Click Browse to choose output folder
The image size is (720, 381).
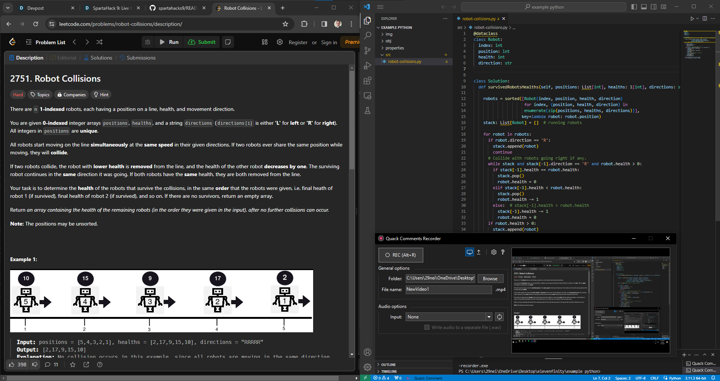click(490, 278)
